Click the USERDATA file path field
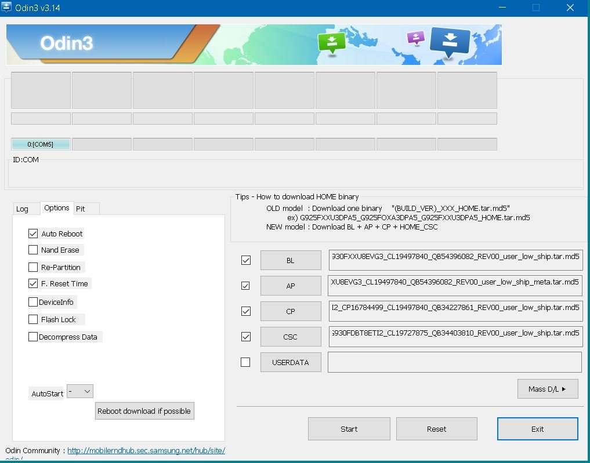The height and width of the screenshot is (463, 590). pyautogui.click(x=454, y=362)
